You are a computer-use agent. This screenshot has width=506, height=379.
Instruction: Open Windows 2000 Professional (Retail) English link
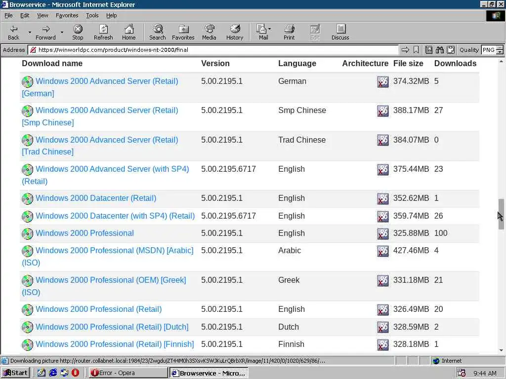click(98, 309)
